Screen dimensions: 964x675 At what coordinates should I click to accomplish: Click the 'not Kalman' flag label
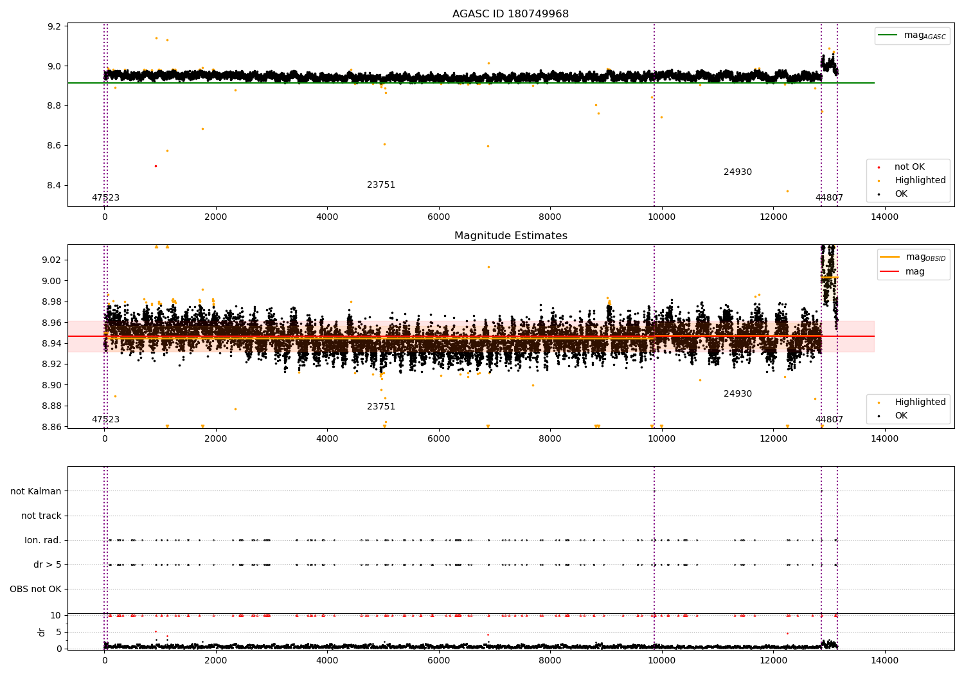tap(36, 492)
